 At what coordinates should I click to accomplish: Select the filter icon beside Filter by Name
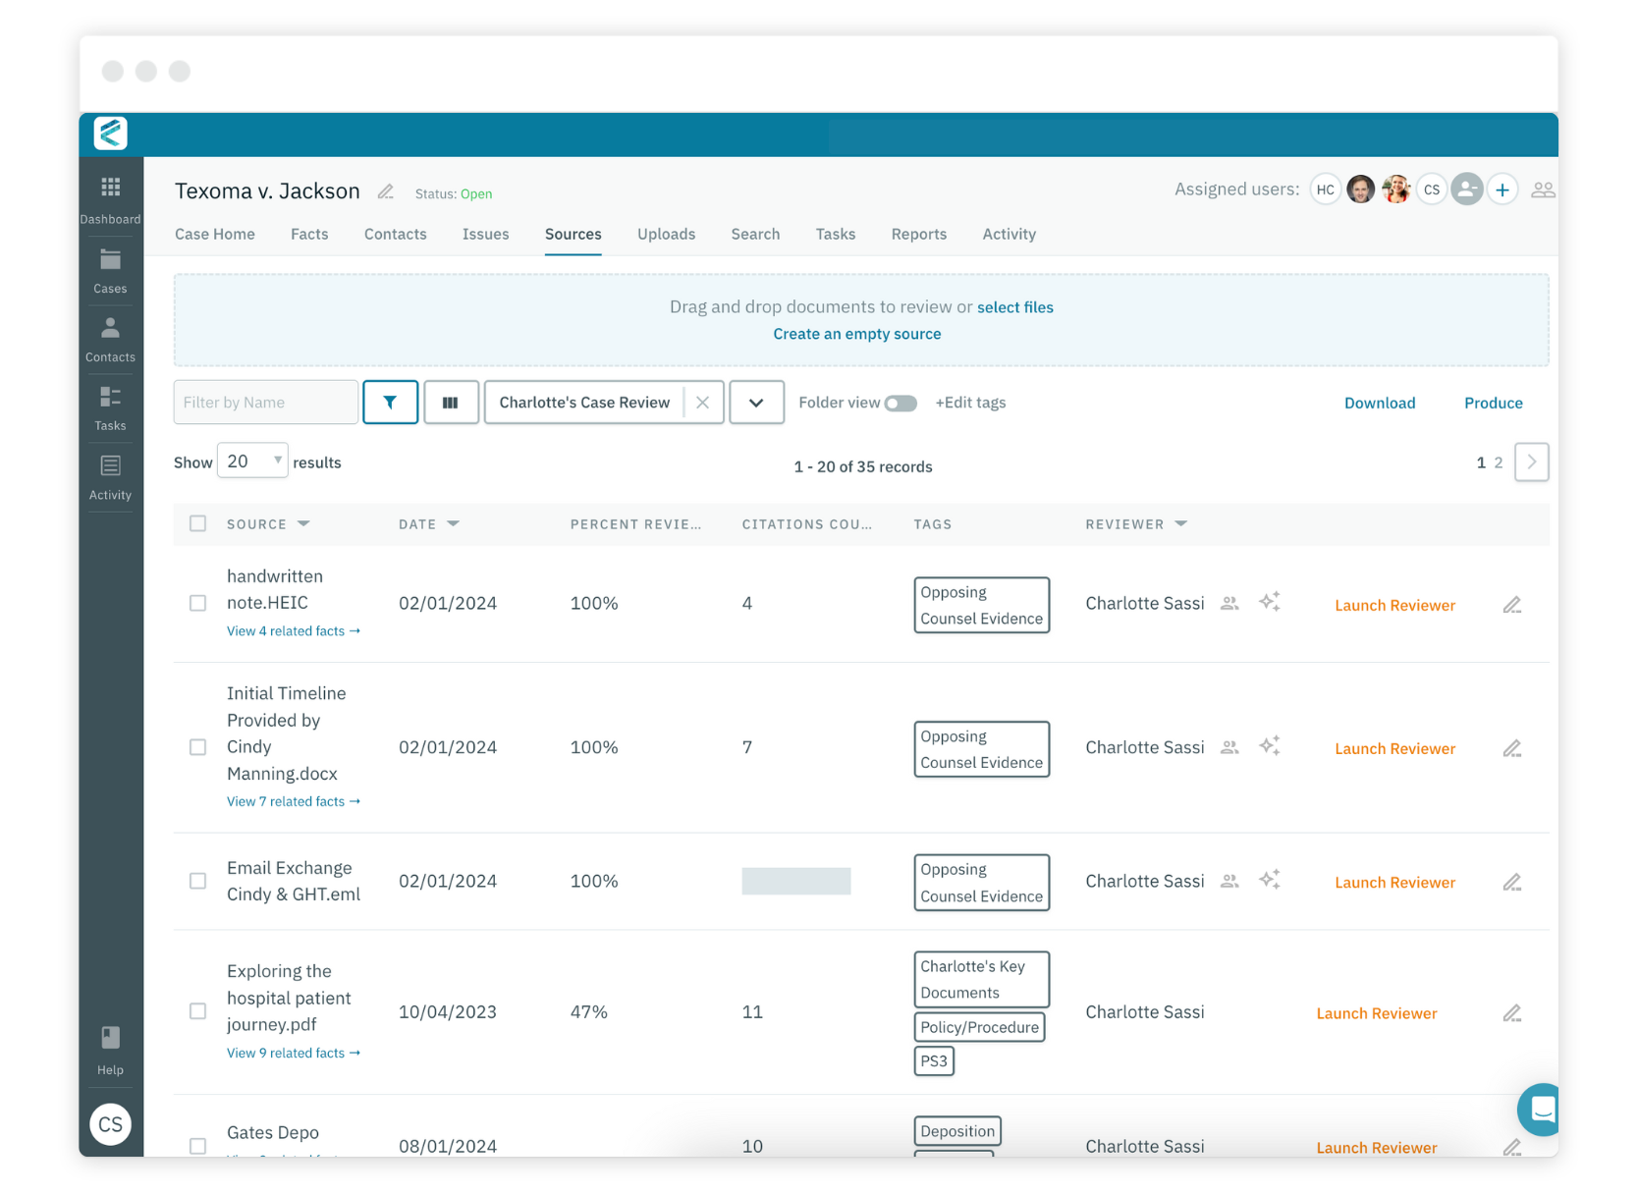(391, 402)
